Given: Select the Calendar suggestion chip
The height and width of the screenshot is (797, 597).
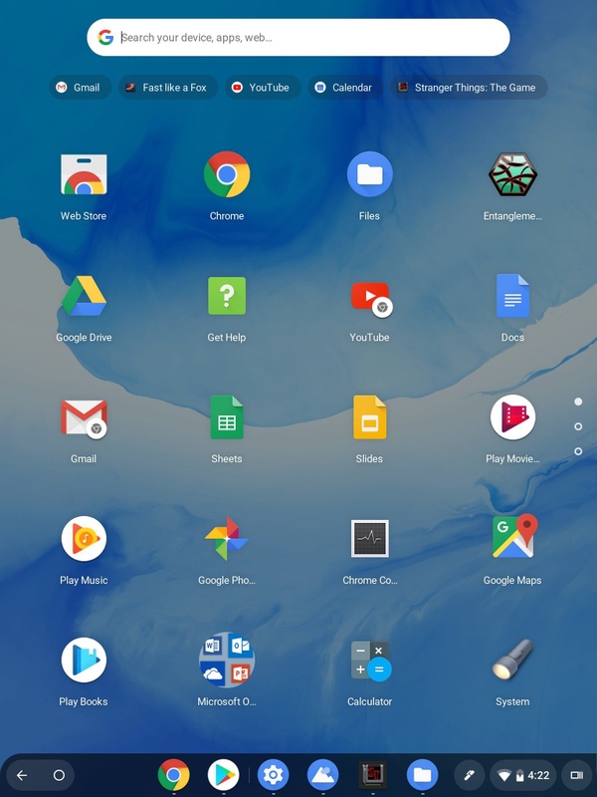Looking at the screenshot, I should click(x=345, y=88).
